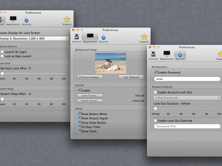Viewport: 222px width, 166px height.
Task: Check Enable Lock Out Override
Action: pos(155,120)
